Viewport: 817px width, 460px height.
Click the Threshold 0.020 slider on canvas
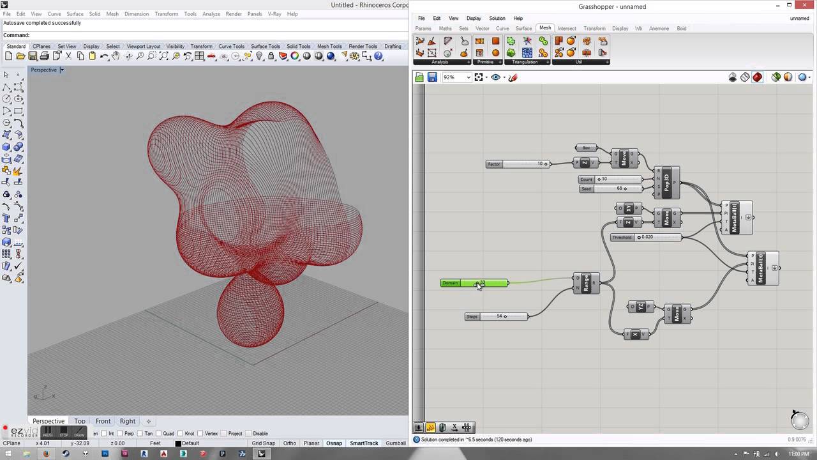(x=646, y=237)
